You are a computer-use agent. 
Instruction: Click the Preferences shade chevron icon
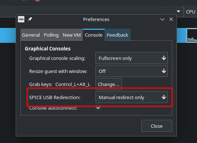click(x=162, y=19)
